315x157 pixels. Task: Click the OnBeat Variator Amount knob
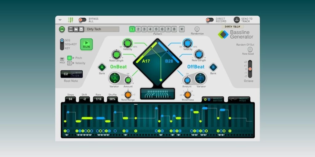coord(128,80)
